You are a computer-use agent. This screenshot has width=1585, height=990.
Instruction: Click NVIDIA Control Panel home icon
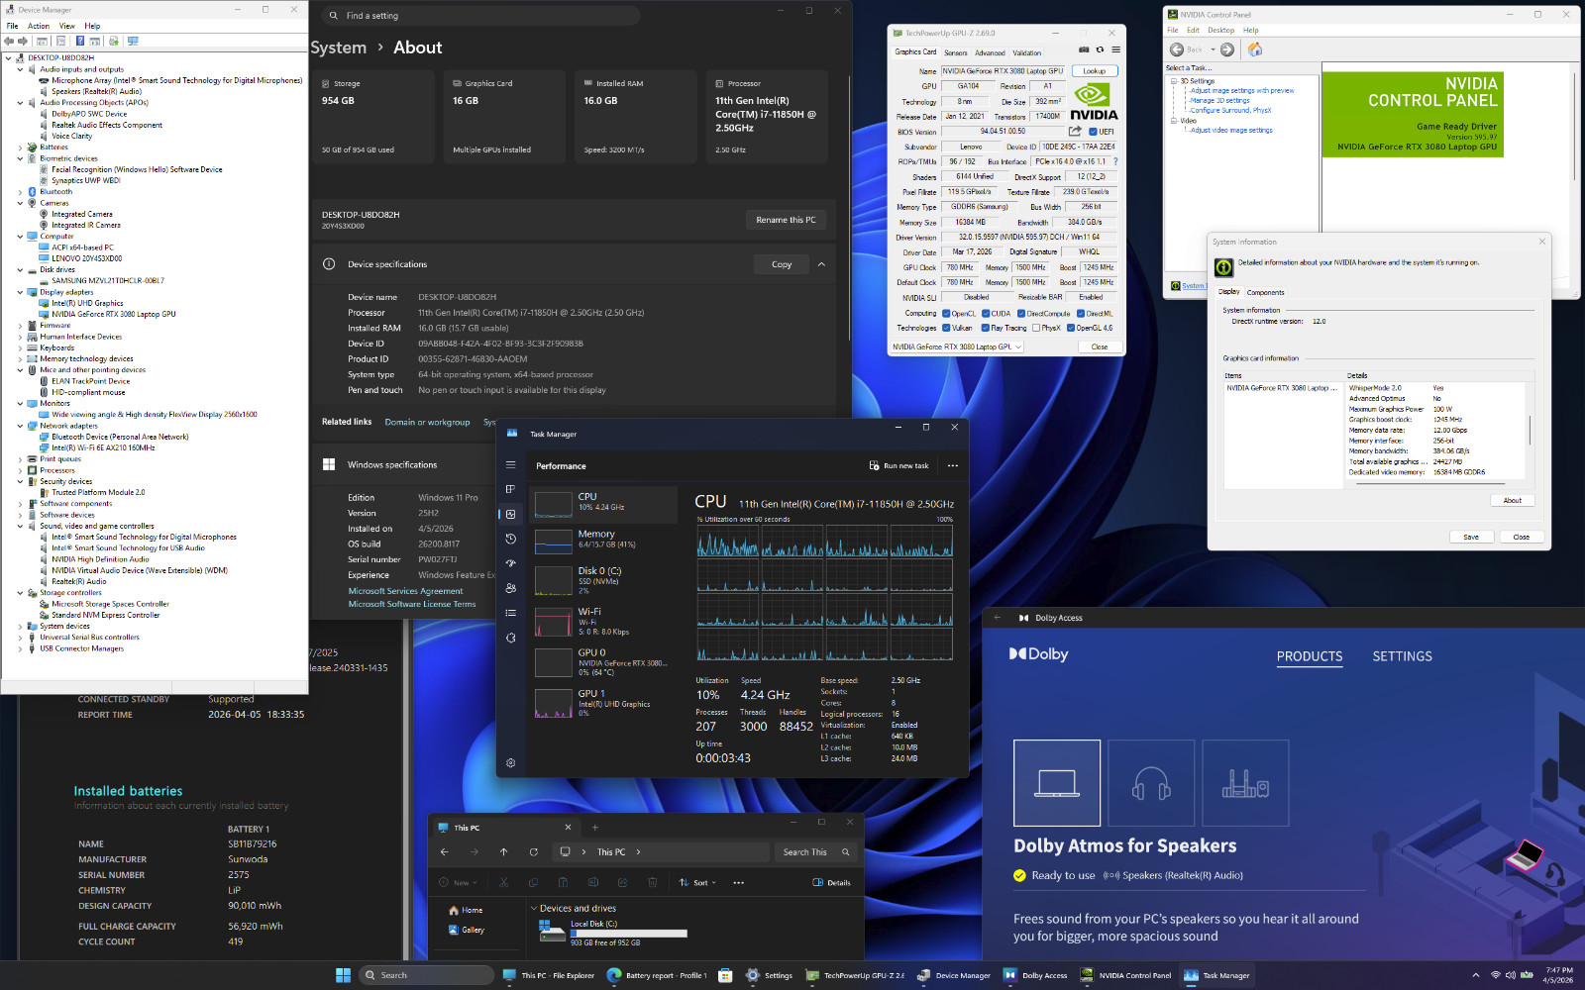(1255, 49)
